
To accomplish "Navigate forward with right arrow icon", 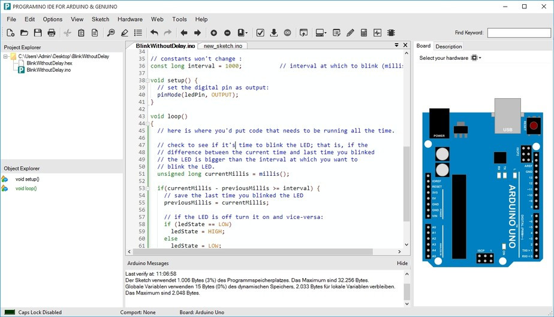I will (x=197, y=33).
